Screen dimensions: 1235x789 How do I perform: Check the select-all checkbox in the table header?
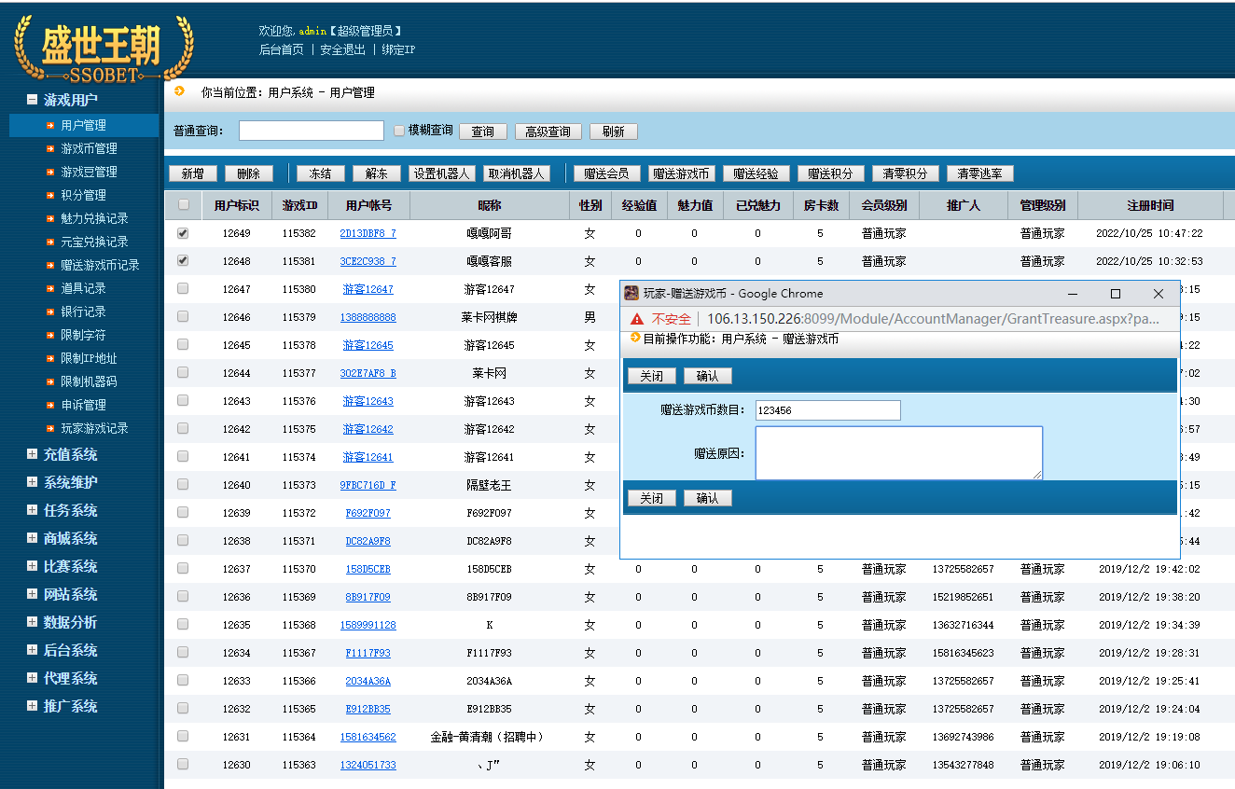click(x=181, y=204)
